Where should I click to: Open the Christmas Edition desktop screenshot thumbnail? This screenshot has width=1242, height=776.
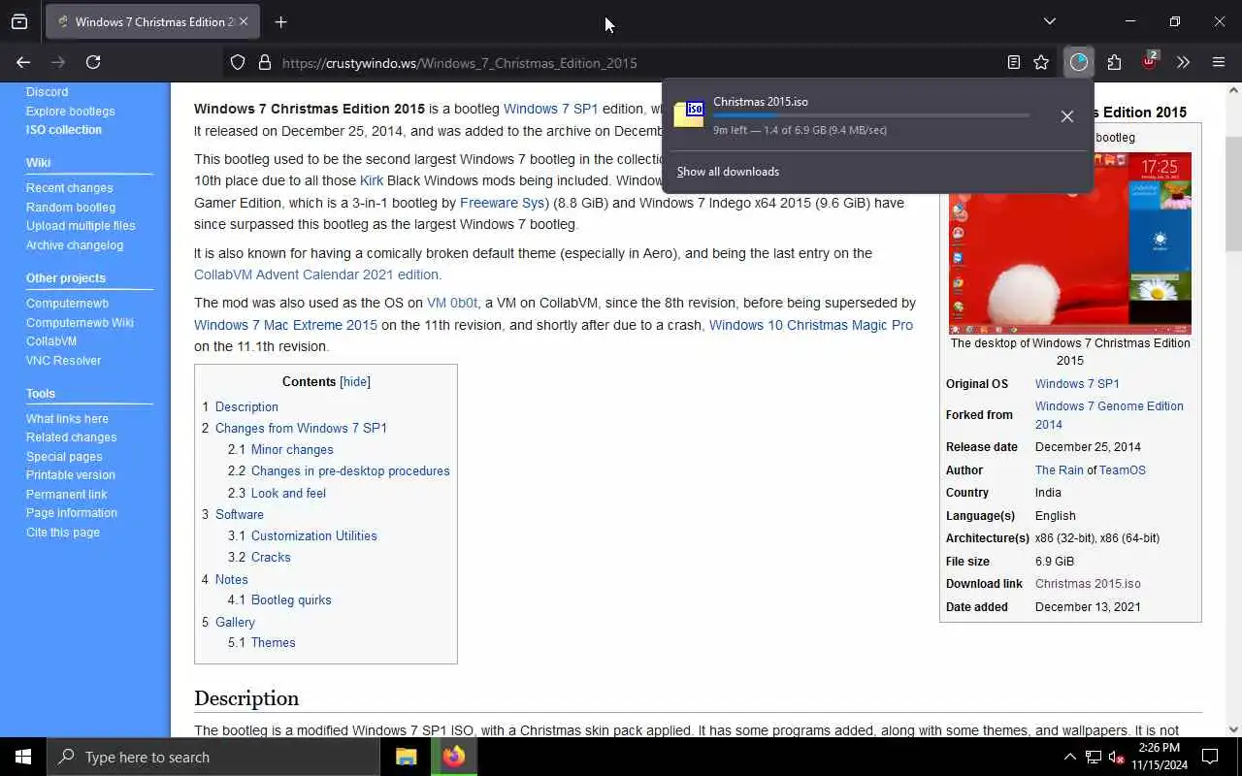tap(1069, 242)
